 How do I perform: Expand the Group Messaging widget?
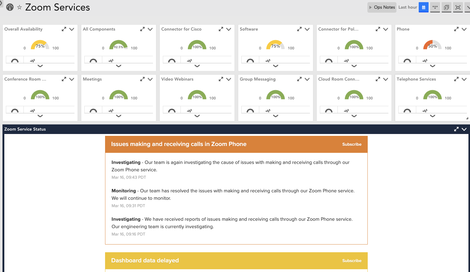coord(299,79)
